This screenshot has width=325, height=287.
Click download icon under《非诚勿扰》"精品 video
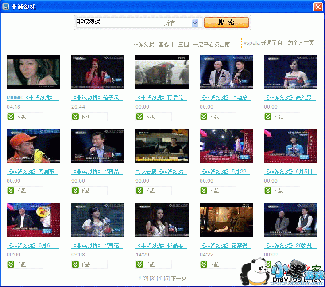(75, 191)
